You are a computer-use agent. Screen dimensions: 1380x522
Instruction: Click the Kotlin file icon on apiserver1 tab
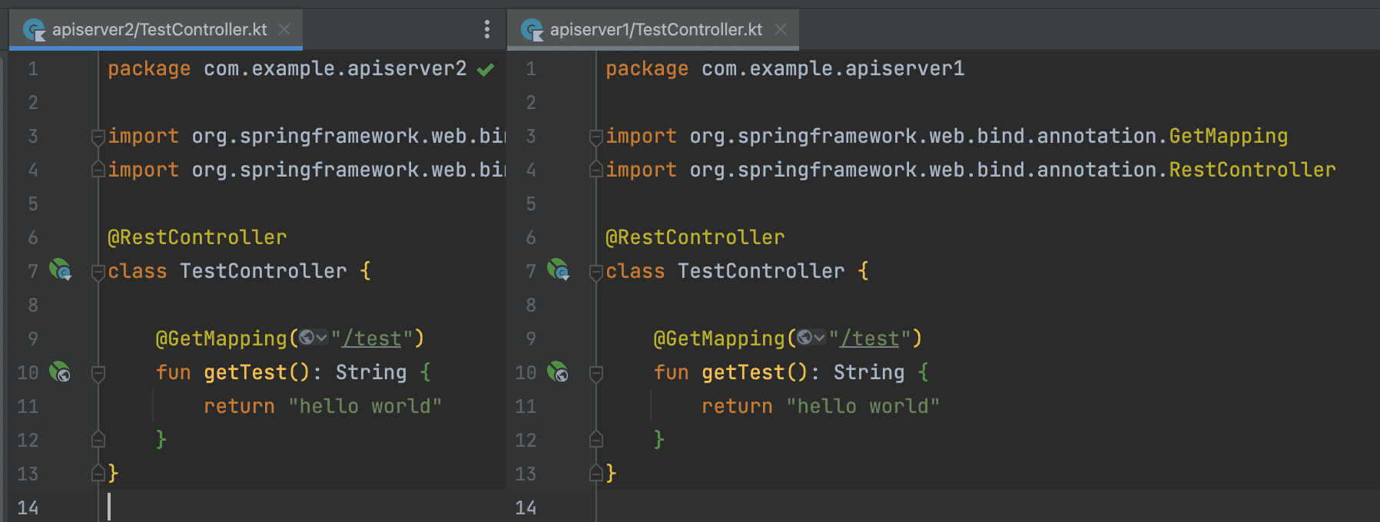click(532, 30)
